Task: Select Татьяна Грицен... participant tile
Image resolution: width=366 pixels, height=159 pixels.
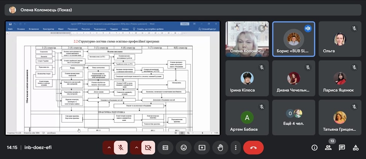Action: 340,117
